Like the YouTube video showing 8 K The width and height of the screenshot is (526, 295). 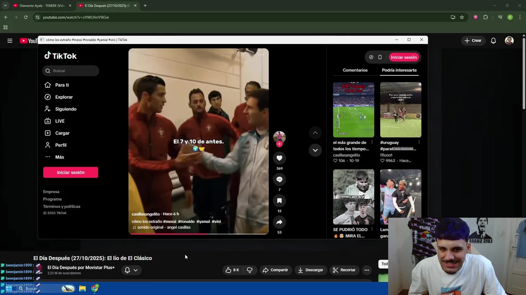(232, 270)
